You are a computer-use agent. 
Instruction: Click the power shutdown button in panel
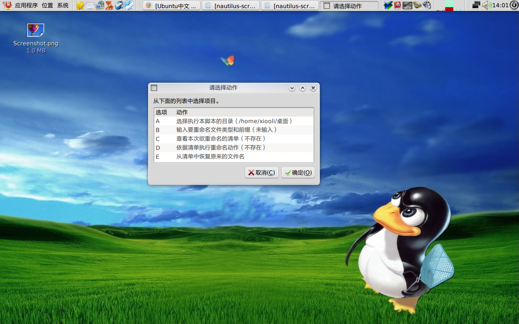point(514,5)
